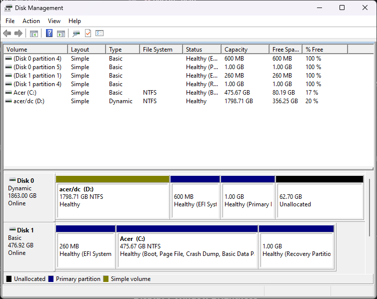
Task: Open the Help question-mark toolbar icon
Action: tap(49, 33)
